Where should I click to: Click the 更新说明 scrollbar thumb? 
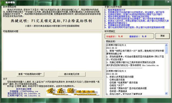click(166, 50)
